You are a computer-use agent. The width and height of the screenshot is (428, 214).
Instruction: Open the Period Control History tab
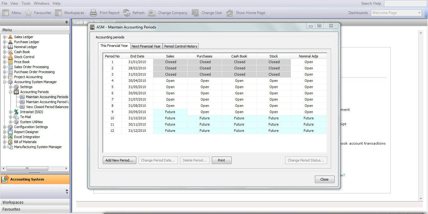(x=181, y=46)
